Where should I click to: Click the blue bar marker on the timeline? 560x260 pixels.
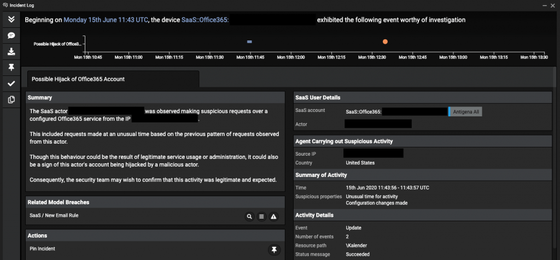[x=249, y=42]
